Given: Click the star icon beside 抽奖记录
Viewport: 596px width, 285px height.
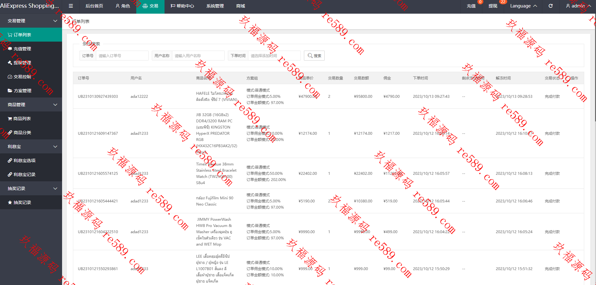Looking at the screenshot, I should pyautogui.click(x=10, y=202).
